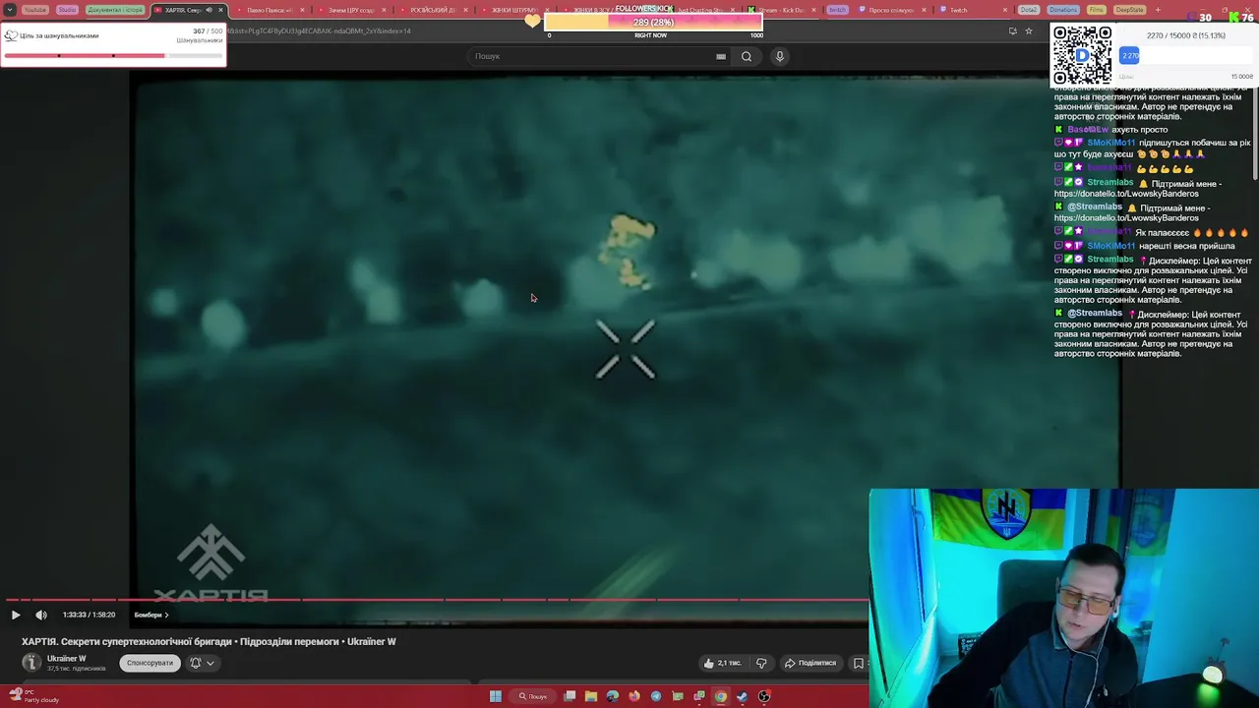
Task: Like the video with thumbs-up 2,1 тис.
Action: point(722,663)
